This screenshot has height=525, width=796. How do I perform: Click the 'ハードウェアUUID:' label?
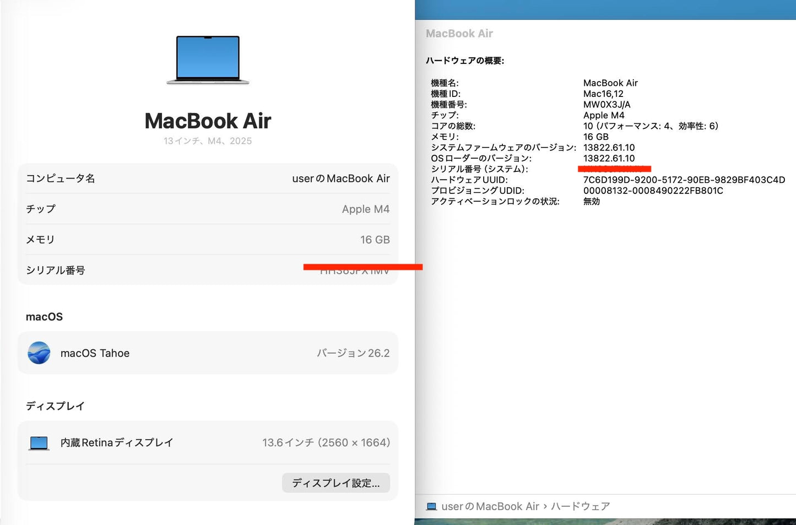point(469,180)
